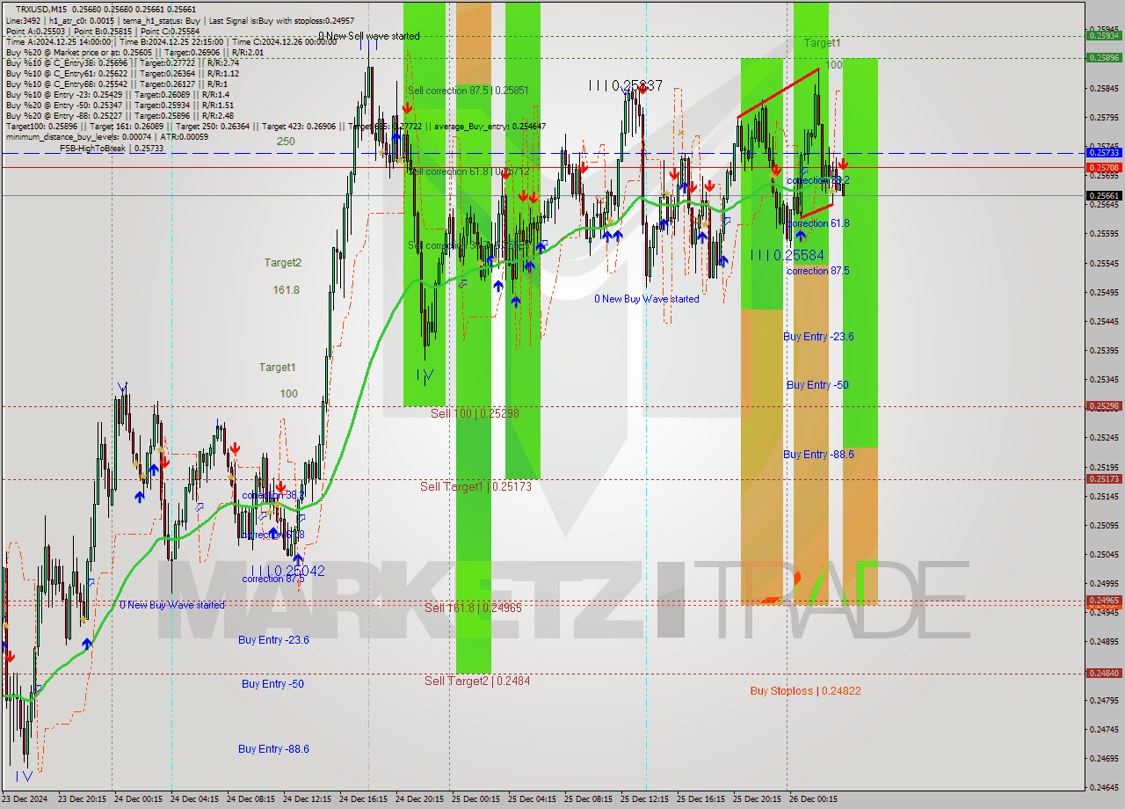
Task: Click the 0.25845 price axis value
Action: click(x=1104, y=88)
